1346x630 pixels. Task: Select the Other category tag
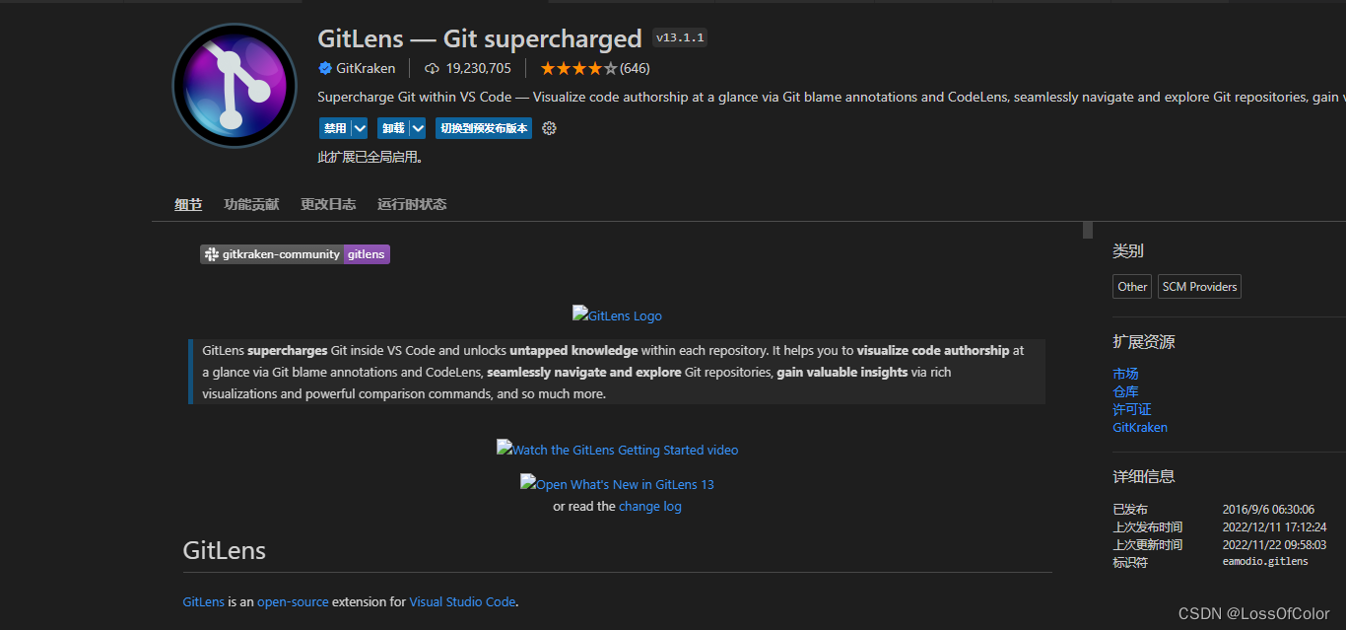[x=1132, y=287]
